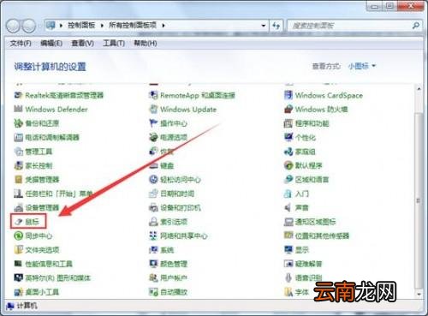
Task: Open Realtek HD audio manager icon
Action: (x=19, y=95)
